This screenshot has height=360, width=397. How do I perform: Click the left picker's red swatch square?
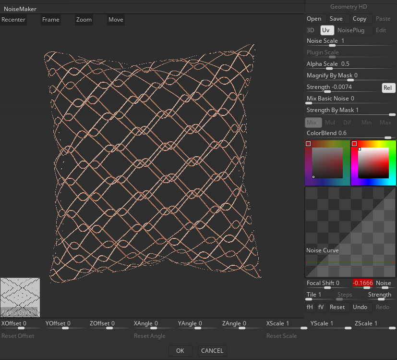tap(308, 144)
